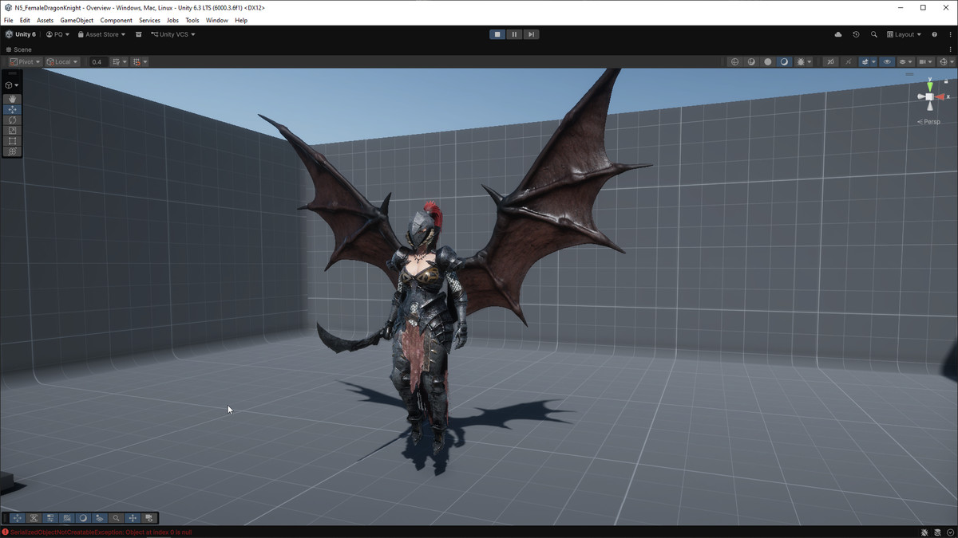Open the GameObject menu
This screenshot has height=538, width=958.
(x=76, y=20)
